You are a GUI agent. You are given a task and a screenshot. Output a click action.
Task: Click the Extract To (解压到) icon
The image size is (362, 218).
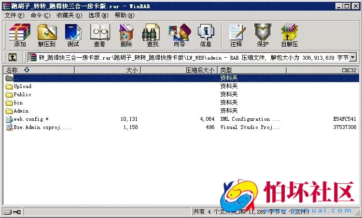(47, 35)
